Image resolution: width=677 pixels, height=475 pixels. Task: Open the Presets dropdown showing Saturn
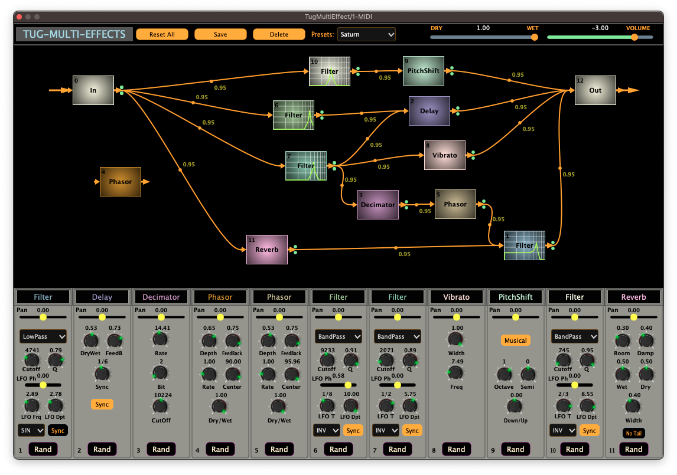click(366, 34)
